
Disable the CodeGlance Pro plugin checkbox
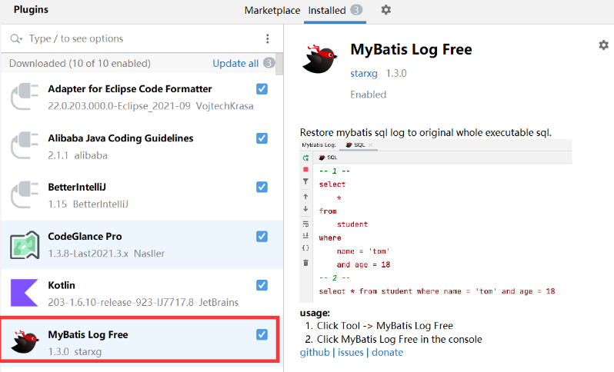point(262,236)
